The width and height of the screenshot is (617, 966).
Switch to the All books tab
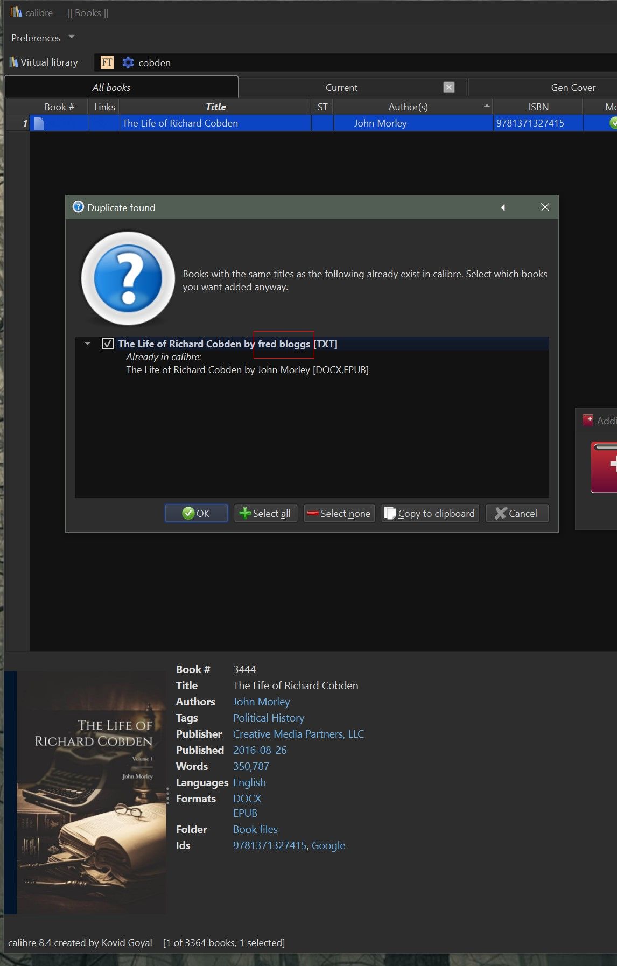tap(121, 87)
